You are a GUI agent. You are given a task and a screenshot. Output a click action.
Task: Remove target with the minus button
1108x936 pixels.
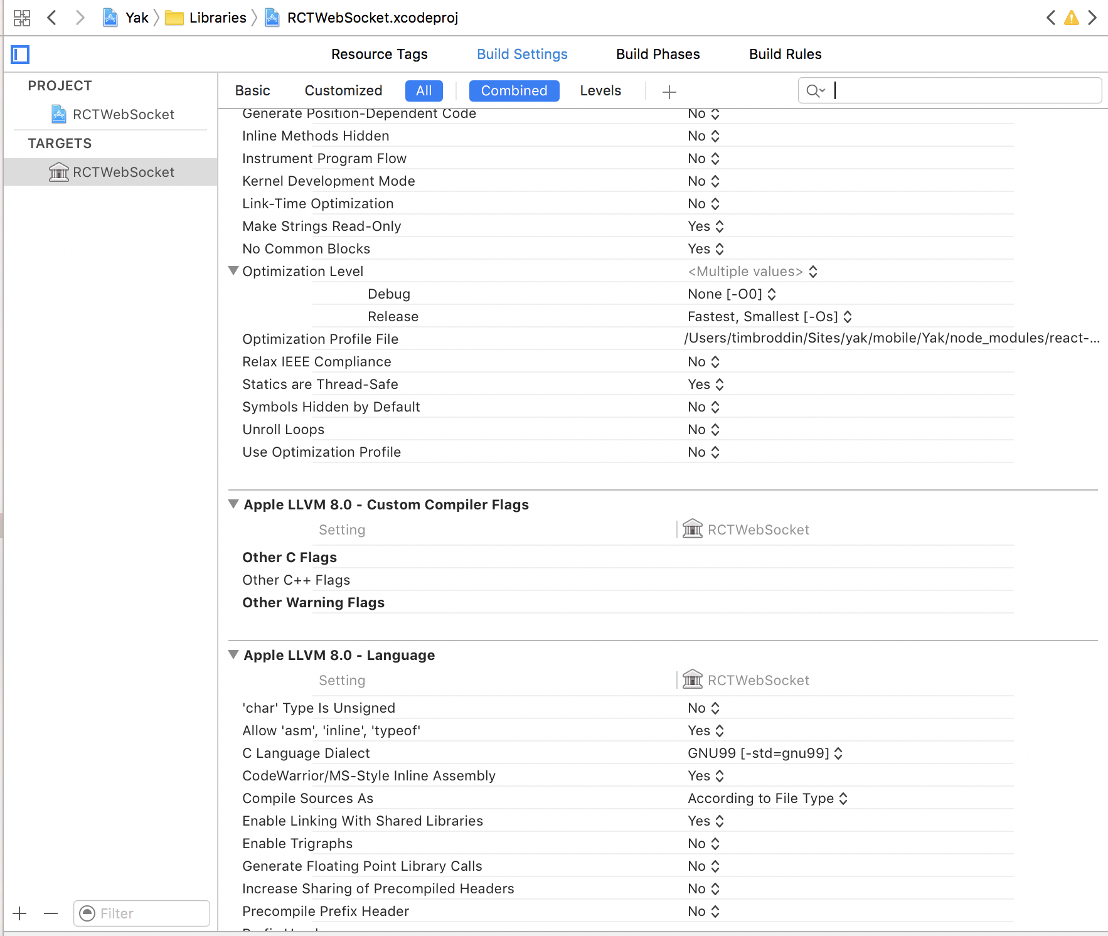pos(51,913)
